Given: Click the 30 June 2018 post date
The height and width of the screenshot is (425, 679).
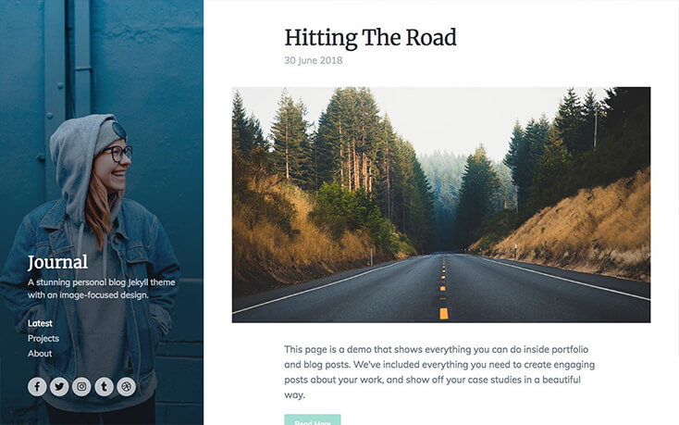Looking at the screenshot, I should coord(313,61).
